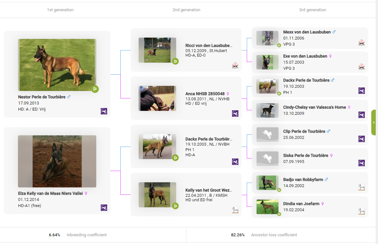Open Cindy-Chelsy van Valesca's Home profile
378x244 pixels.
[x=314, y=107]
